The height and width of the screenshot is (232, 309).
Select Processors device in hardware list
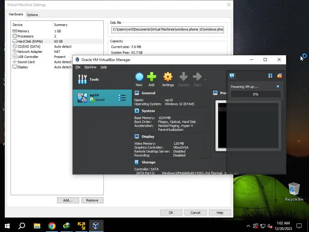(x=57, y=36)
